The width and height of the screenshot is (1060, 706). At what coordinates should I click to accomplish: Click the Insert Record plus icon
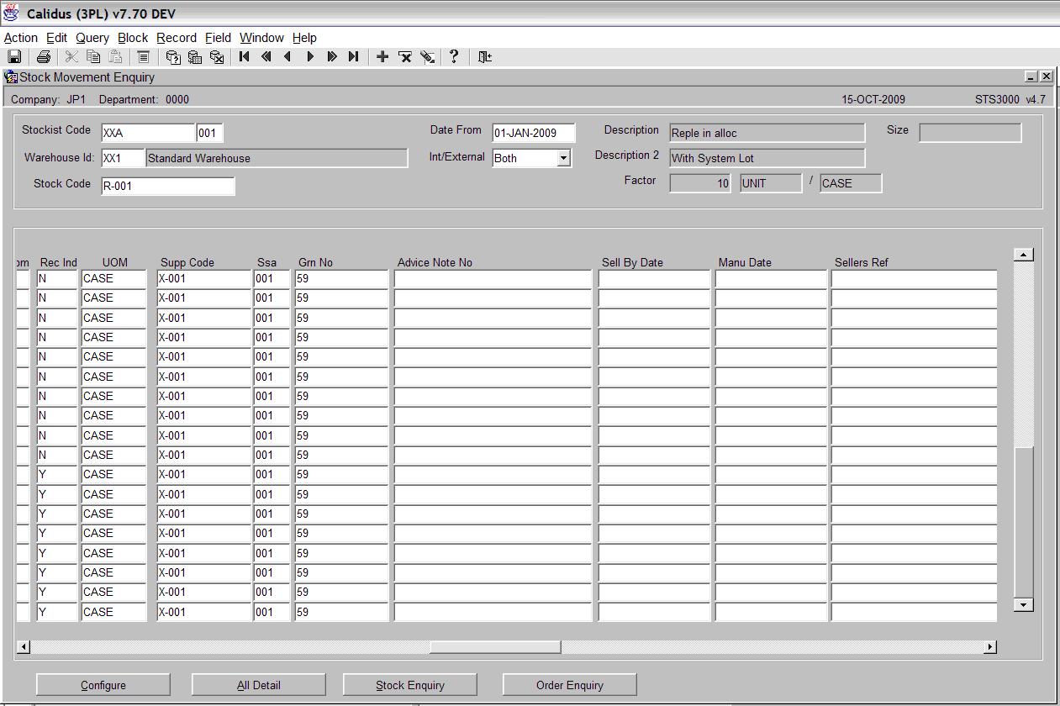pos(382,57)
